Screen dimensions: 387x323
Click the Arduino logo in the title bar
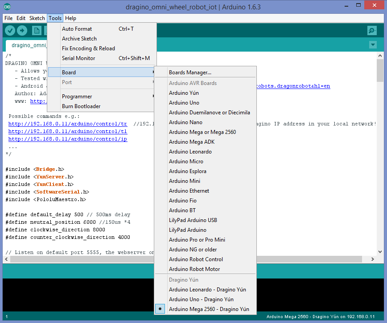click(x=6, y=6)
